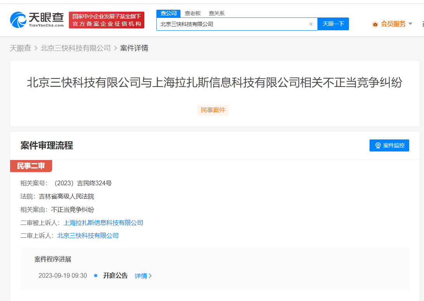Switch to the 查老板 tab
Screen dimensions: 424x301
coord(193,13)
